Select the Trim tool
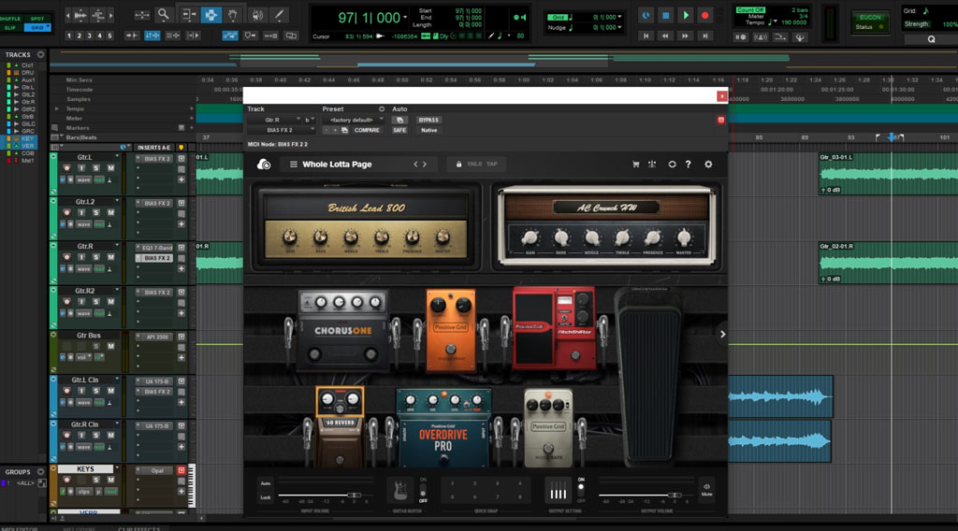958x531 pixels. tap(188, 15)
